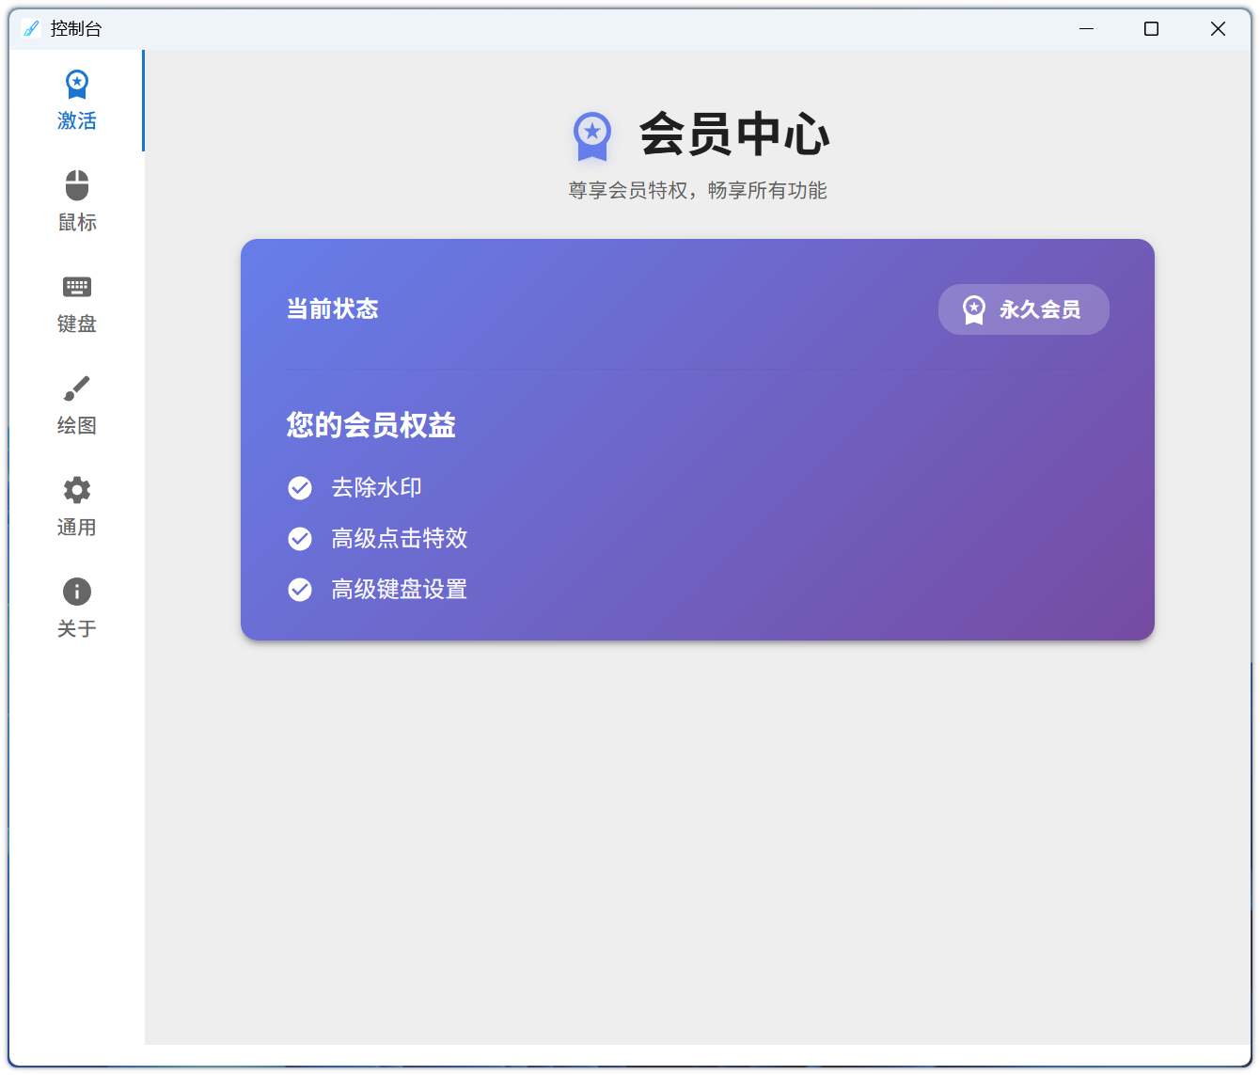Open the 通用 gear settings icon

pos(76,489)
